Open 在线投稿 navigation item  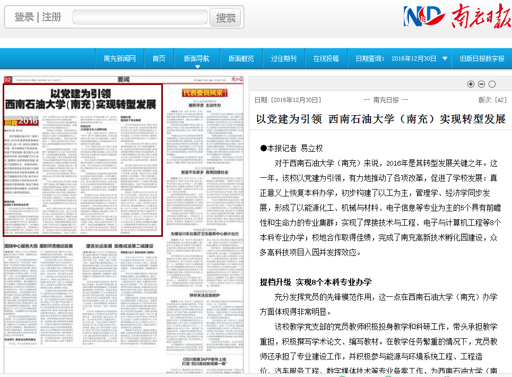(326, 58)
